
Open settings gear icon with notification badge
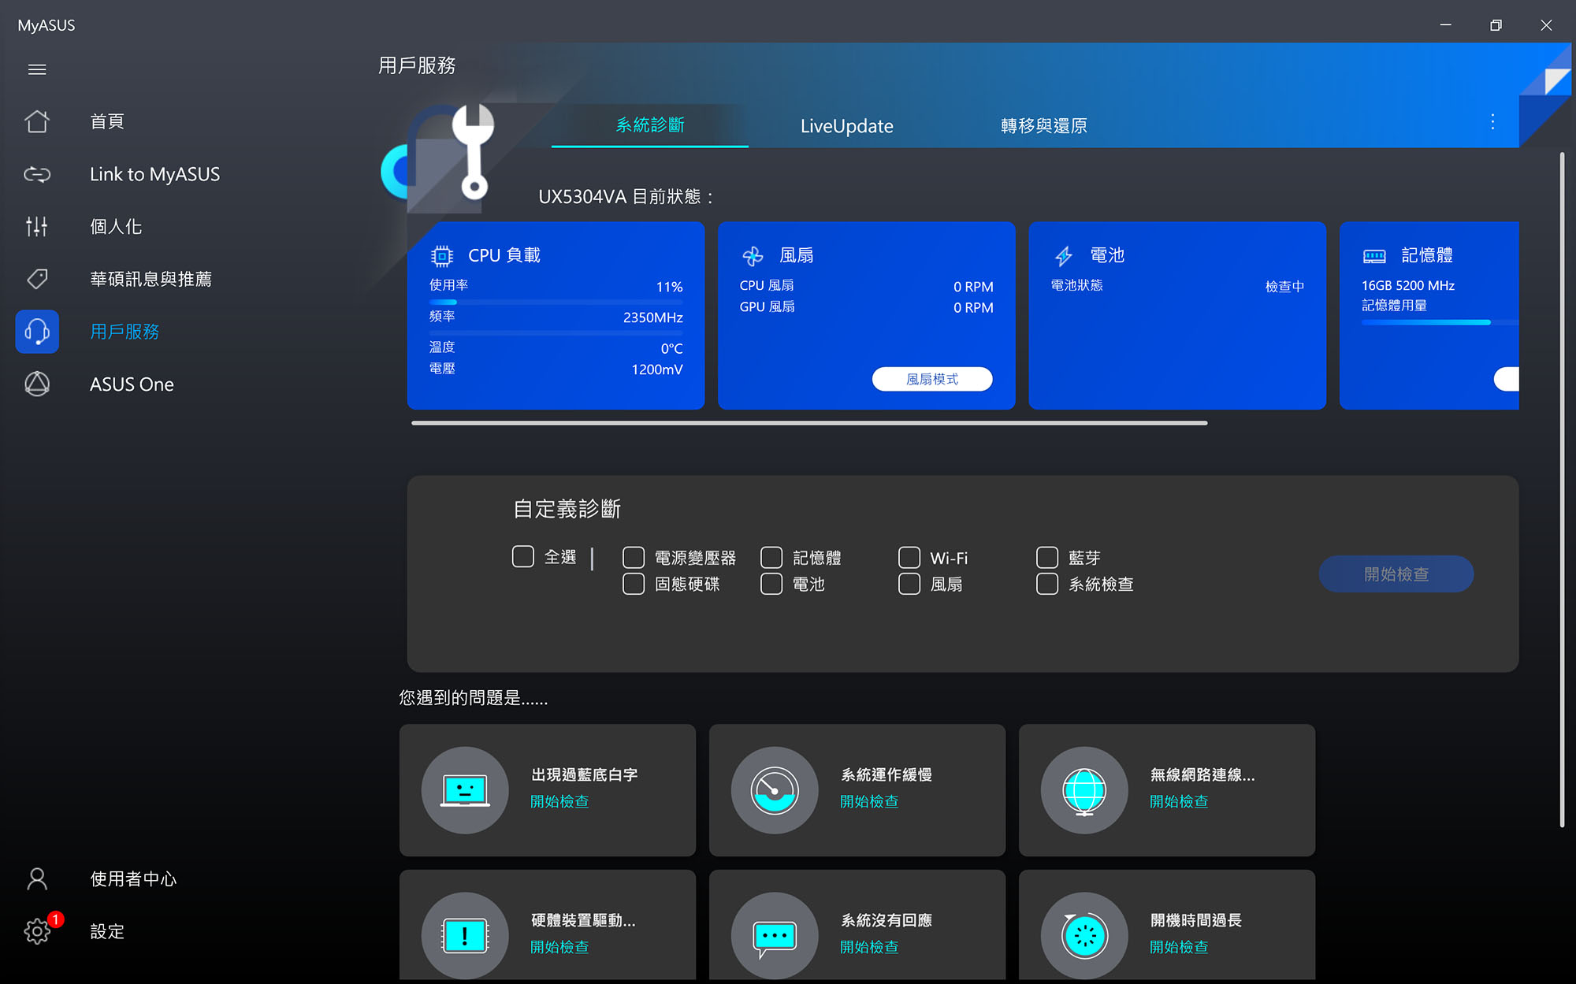[37, 931]
